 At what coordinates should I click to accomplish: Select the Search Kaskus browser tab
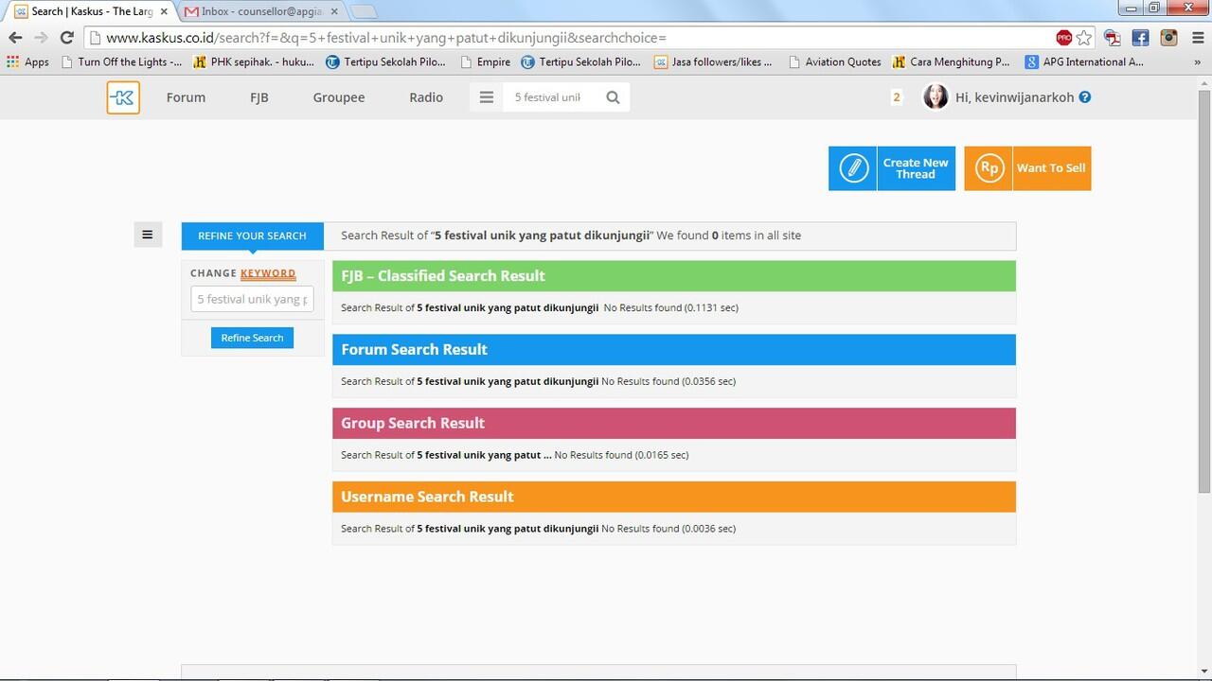[92, 11]
